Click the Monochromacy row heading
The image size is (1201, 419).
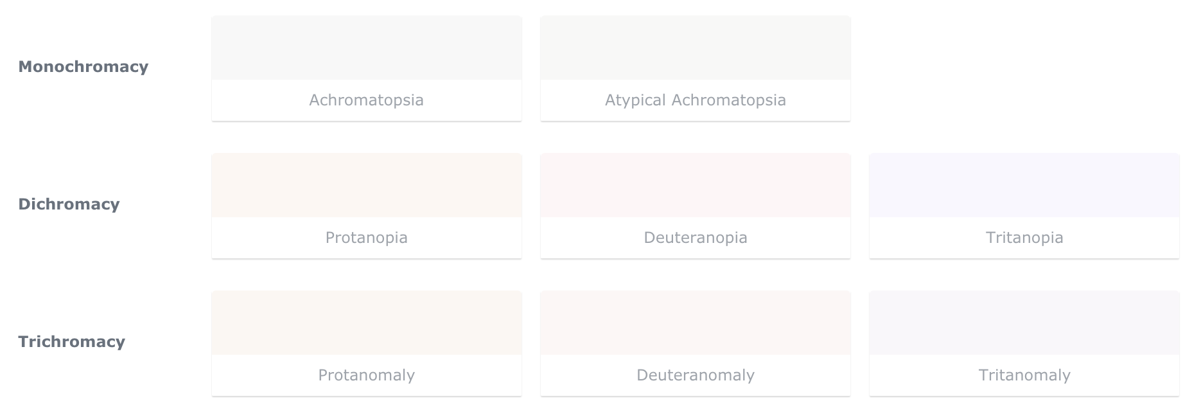(x=83, y=67)
